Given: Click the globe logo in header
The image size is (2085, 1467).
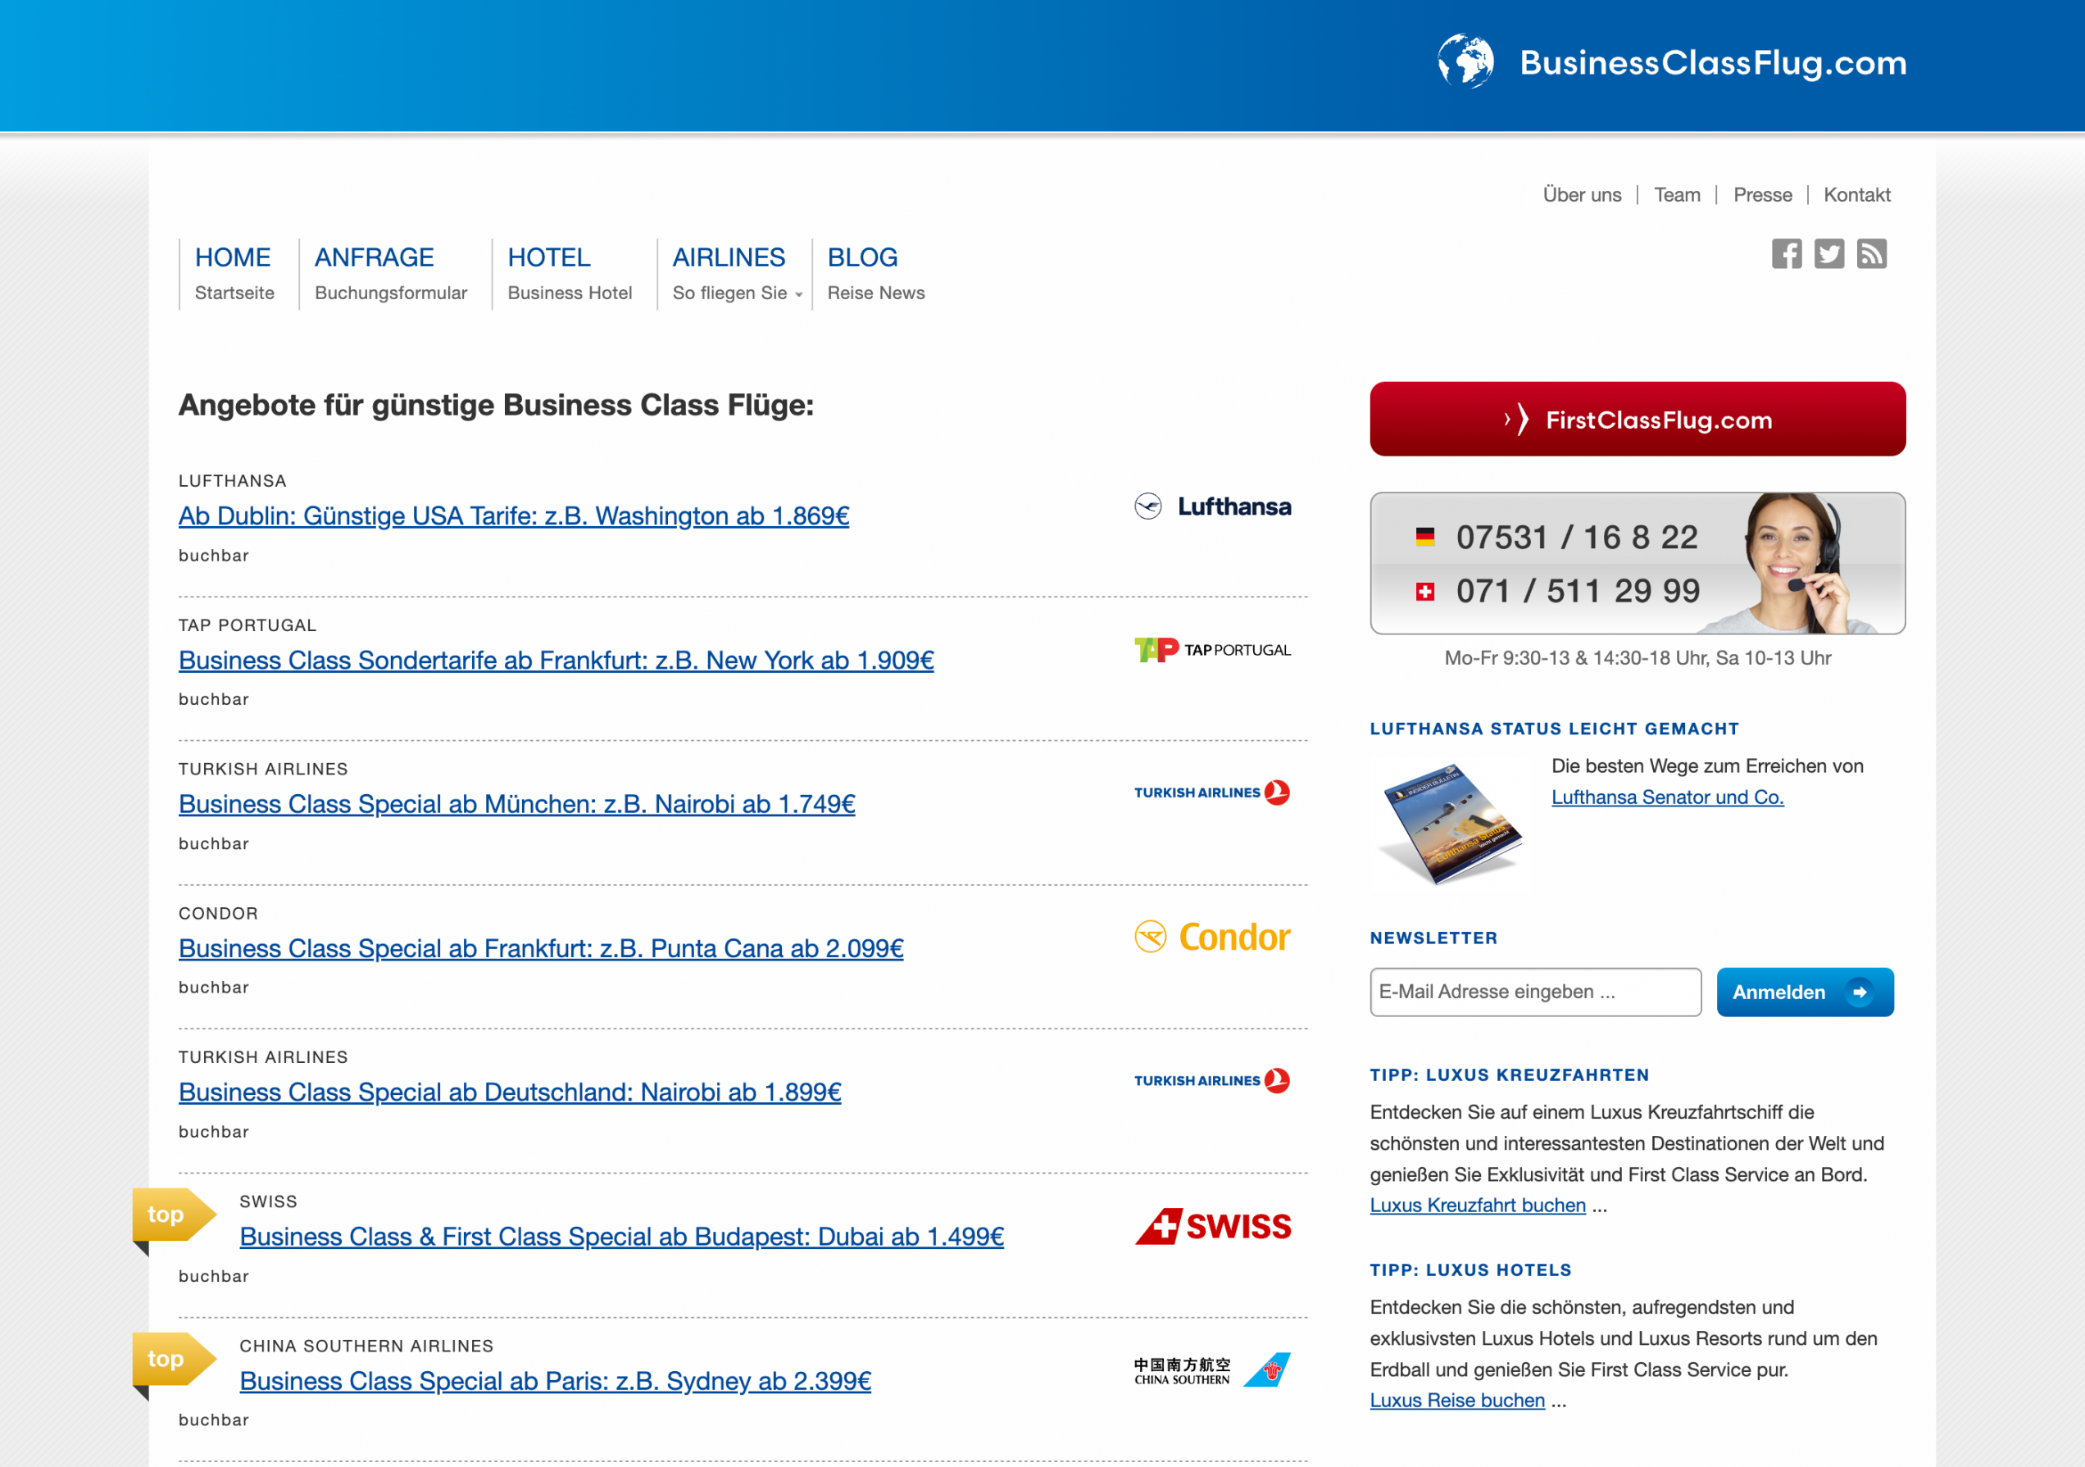Looking at the screenshot, I should click(1465, 61).
